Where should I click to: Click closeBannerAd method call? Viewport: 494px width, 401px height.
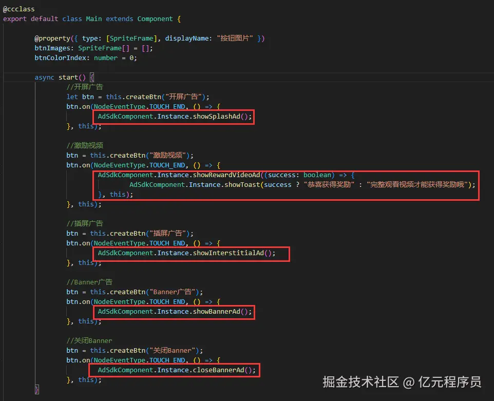pyautogui.click(x=218, y=370)
